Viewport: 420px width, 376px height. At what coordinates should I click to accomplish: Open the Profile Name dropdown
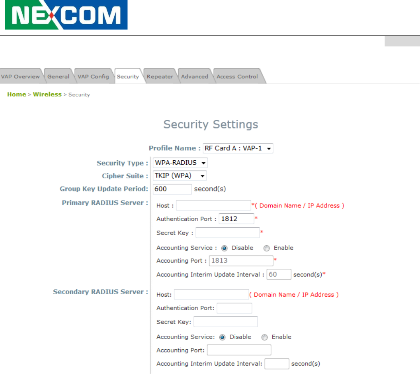(x=238, y=148)
